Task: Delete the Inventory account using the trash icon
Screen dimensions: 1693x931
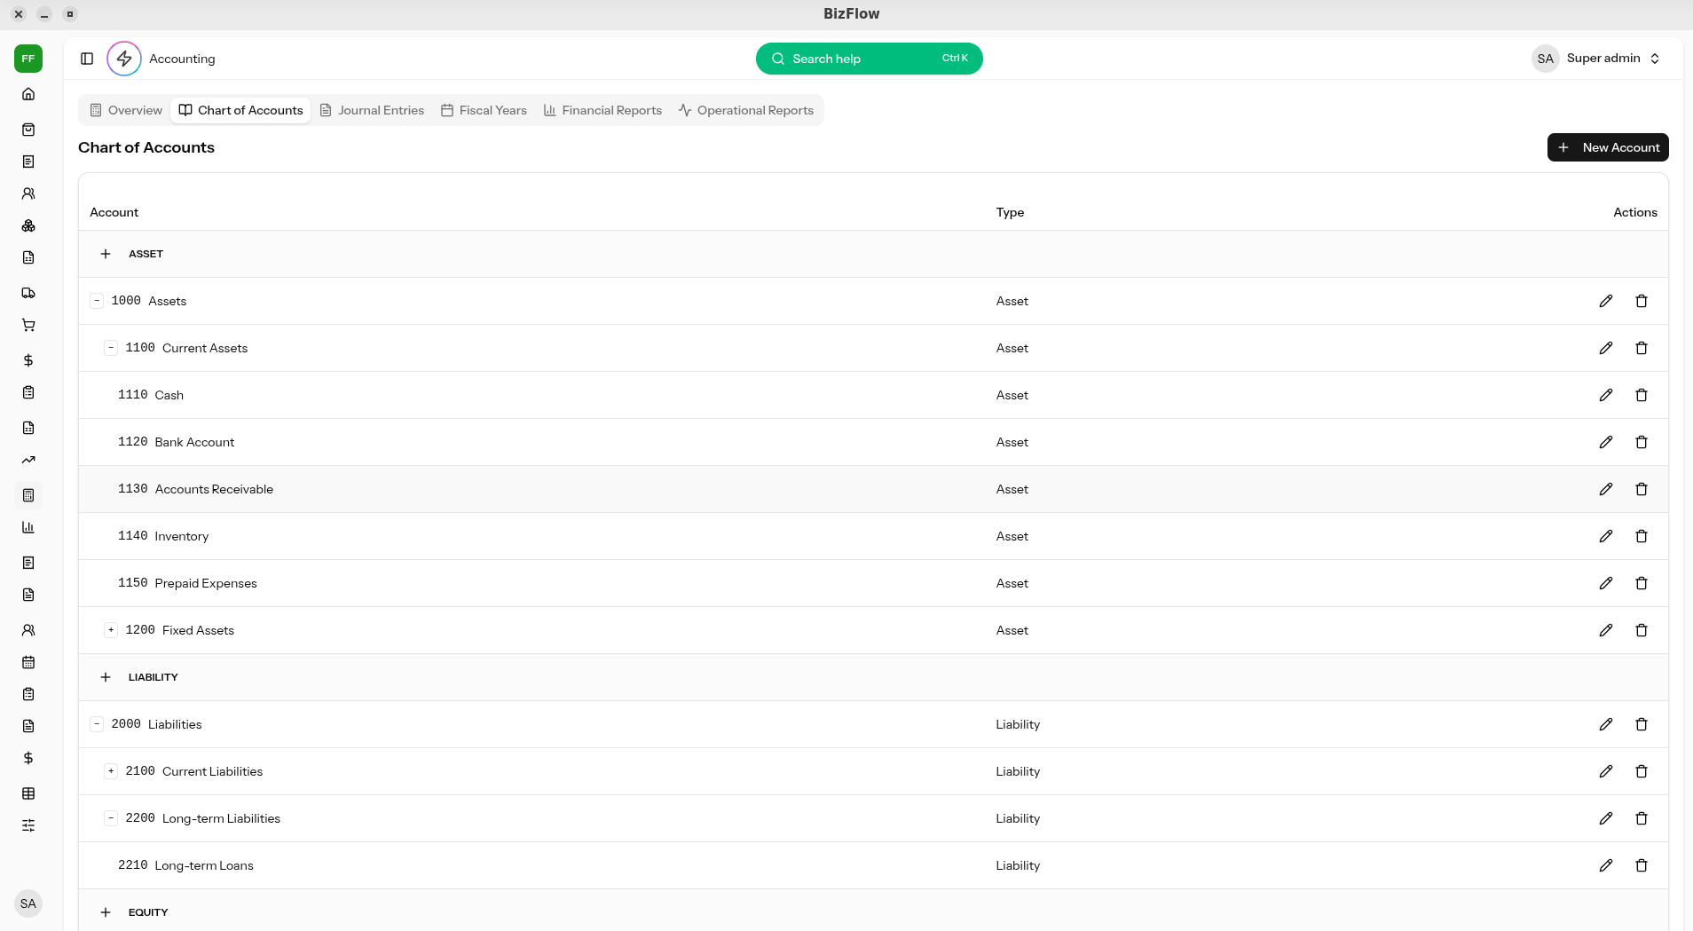Action: click(1641, 536)
